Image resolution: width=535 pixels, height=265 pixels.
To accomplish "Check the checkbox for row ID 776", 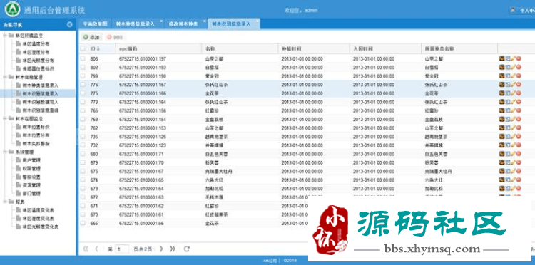I will 83,85.
